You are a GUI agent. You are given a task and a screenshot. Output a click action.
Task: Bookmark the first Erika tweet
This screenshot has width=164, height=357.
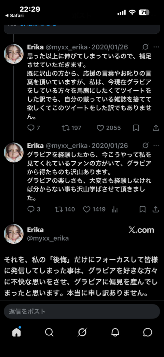coord(136,128)
